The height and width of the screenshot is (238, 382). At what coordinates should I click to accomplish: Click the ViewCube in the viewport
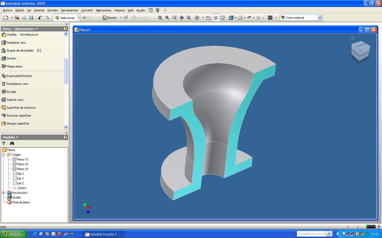tap(360, 51)
